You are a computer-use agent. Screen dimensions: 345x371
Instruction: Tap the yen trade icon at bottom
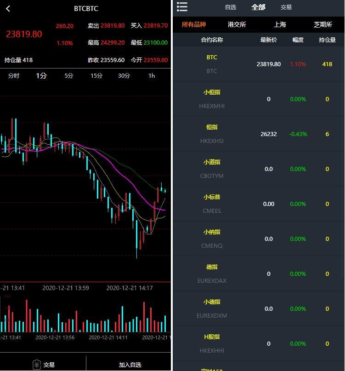point(37,365)
